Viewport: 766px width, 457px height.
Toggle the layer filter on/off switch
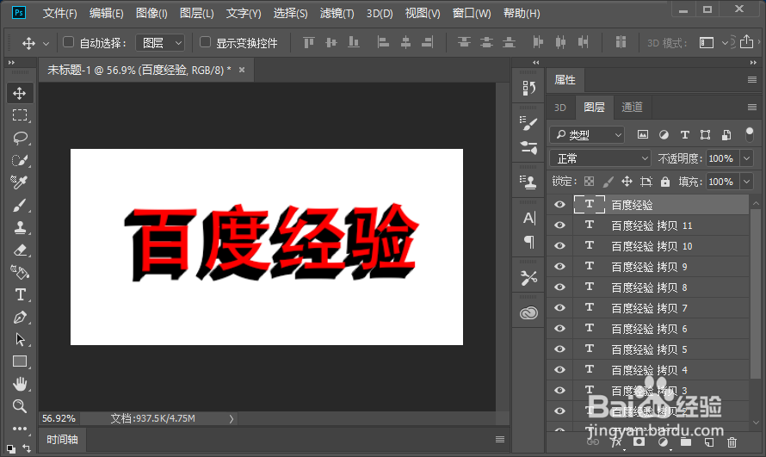750,134
